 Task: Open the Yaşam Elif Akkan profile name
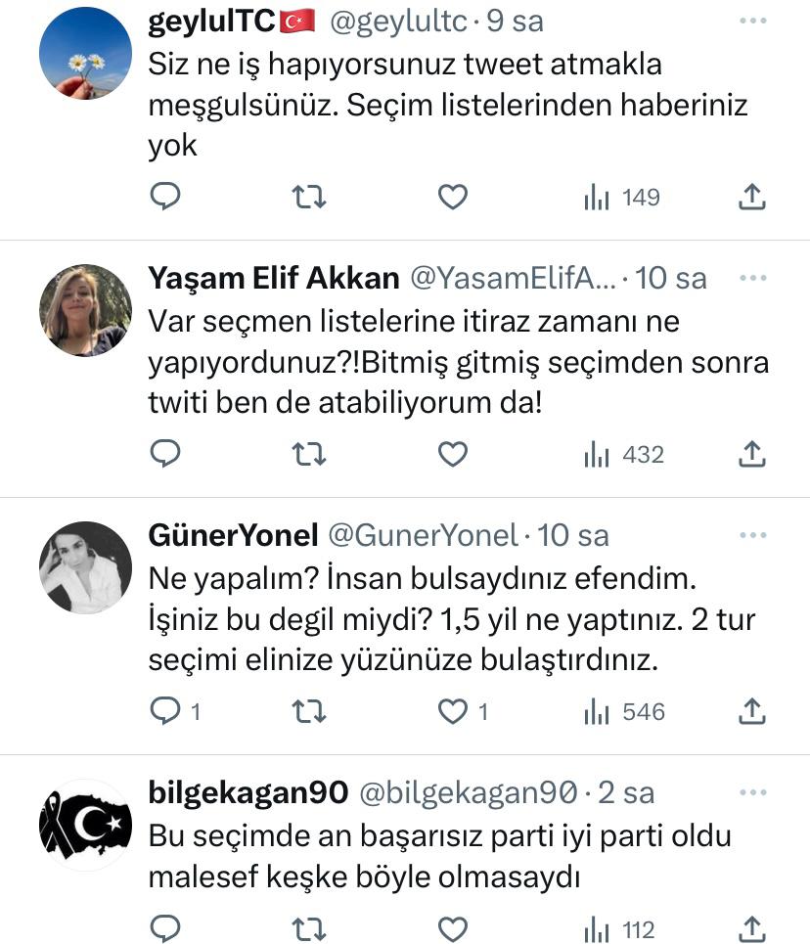coord(273,278)
